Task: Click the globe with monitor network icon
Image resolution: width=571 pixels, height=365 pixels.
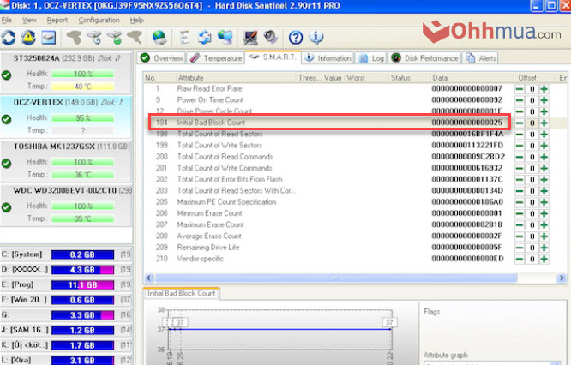Action: (225, 38)
